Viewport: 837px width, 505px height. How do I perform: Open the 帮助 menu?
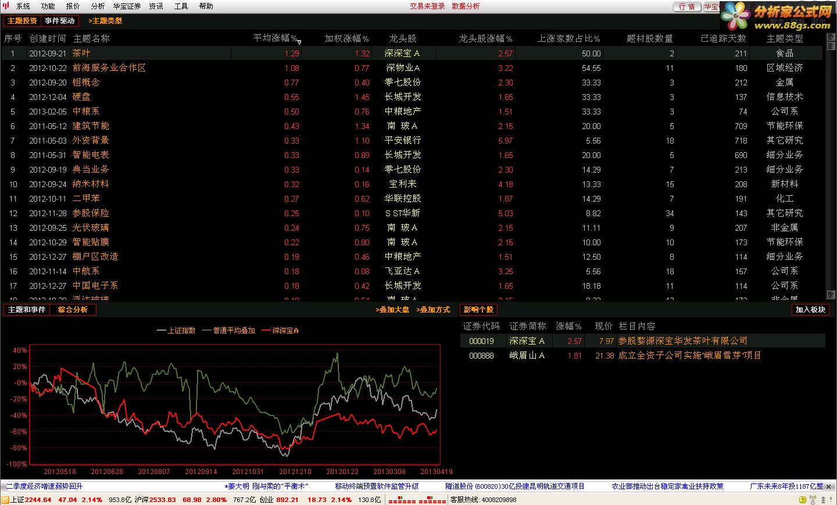[x=206, y=6]
